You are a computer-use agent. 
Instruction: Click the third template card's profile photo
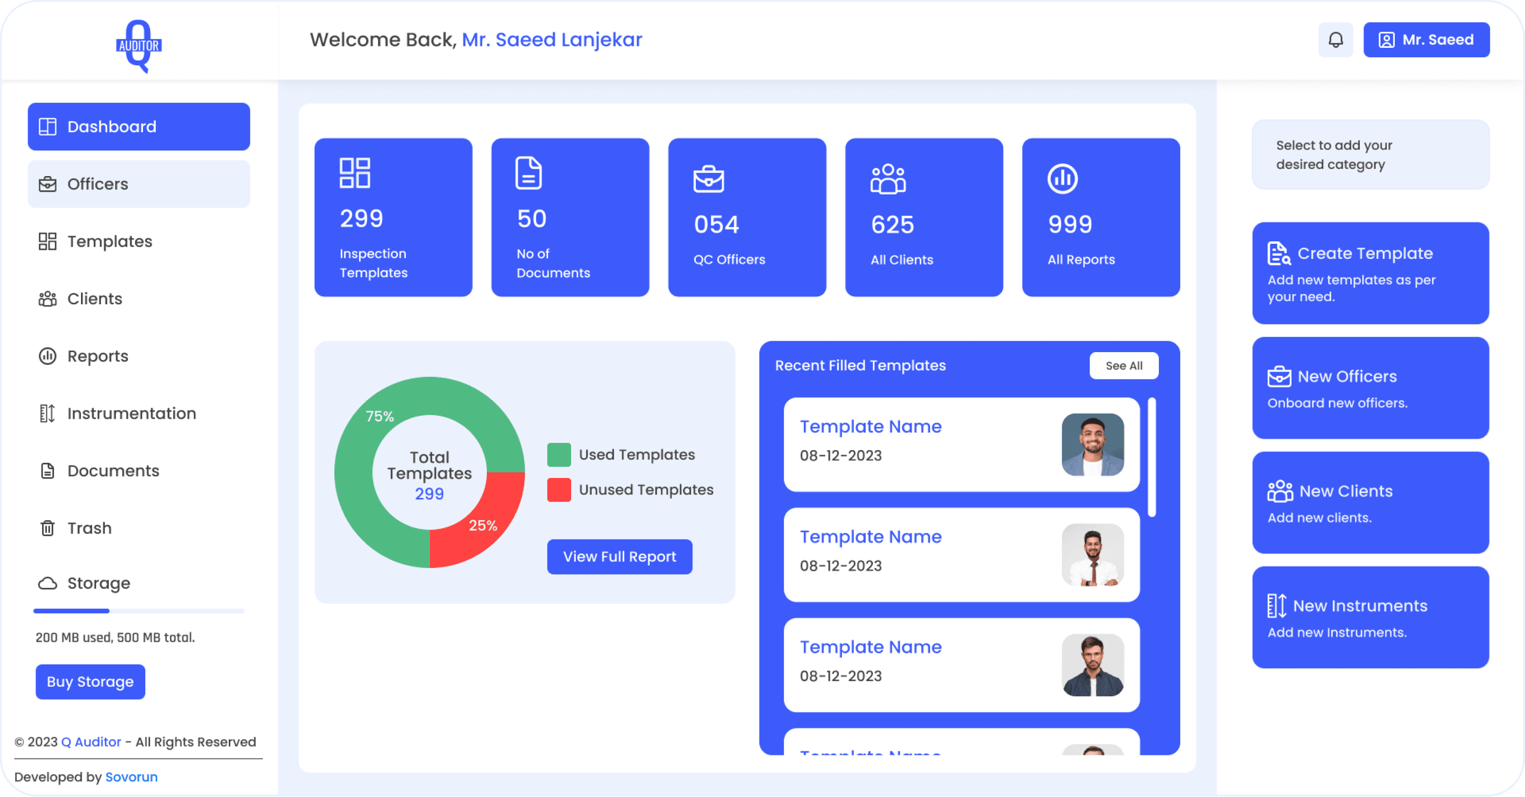tap(1093, 665)
